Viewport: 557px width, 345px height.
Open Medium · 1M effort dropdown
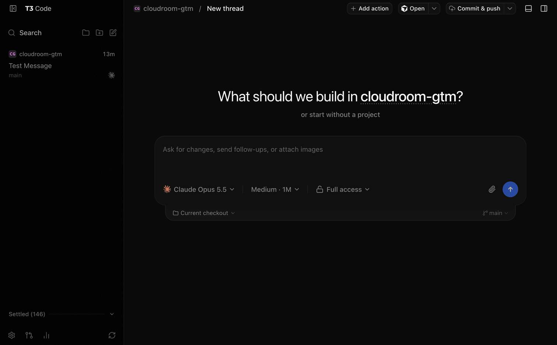pyautogui.click(x=275, y=189)
